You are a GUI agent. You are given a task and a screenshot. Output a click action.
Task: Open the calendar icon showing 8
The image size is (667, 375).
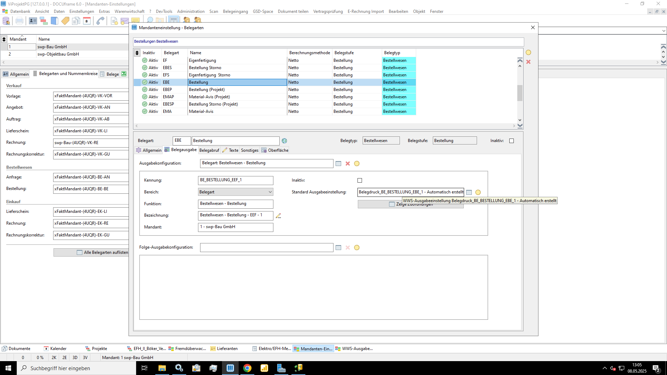pos(87,21)
